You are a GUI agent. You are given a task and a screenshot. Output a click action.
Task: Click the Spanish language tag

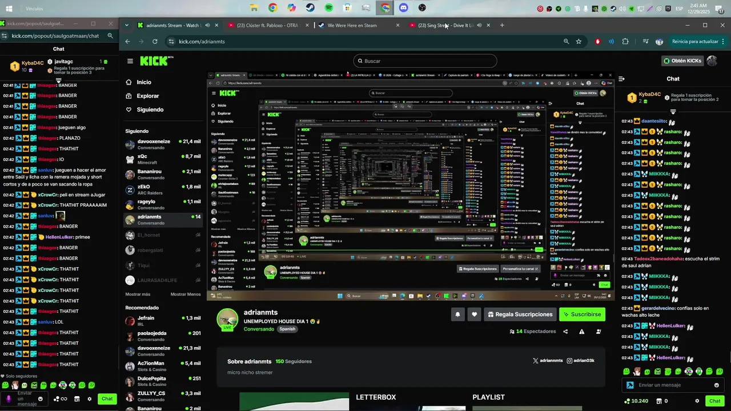point(287,329)
